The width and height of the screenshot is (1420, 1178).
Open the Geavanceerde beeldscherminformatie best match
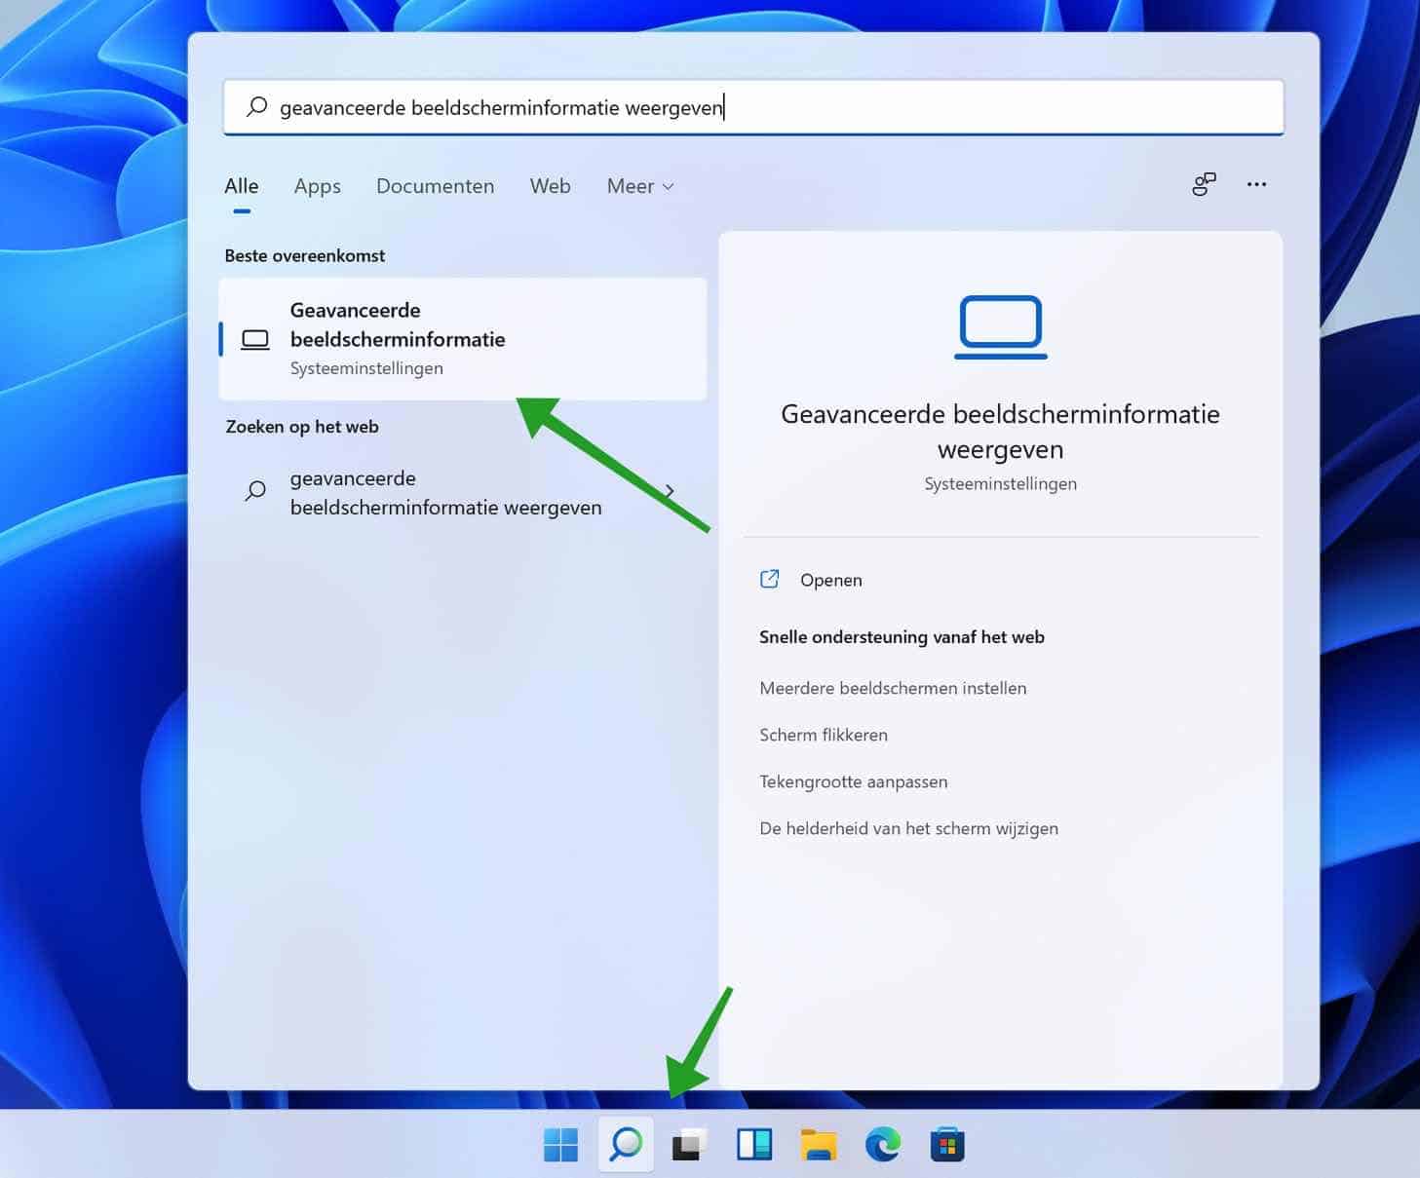click(x=463, y=339)
